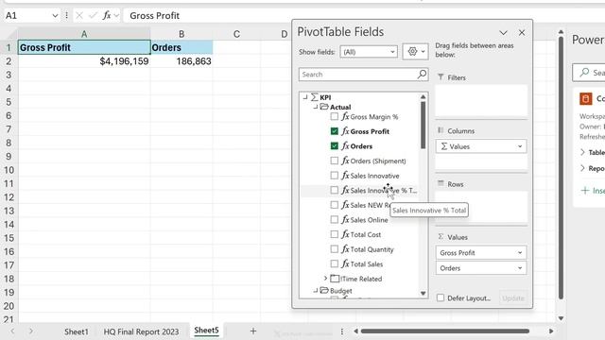
Task: Check the Total Sales field
Action: coord(334,263)
